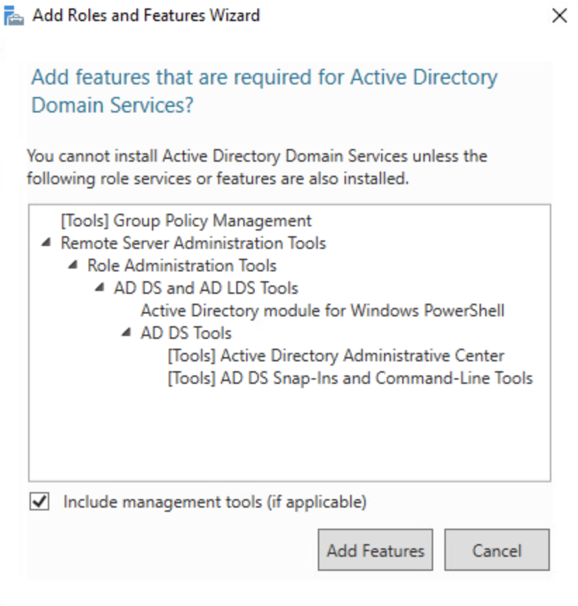Select the Group Policy Management item
The height and width of the screenshot is (606, 578).
click(x=186, y=221)
